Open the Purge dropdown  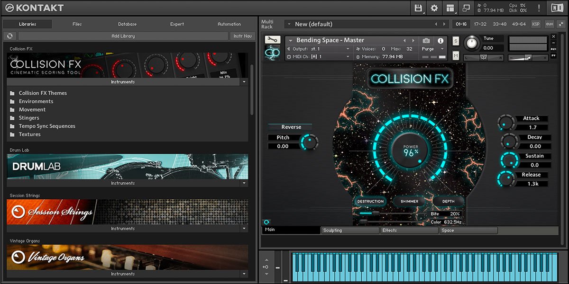[x=433, y=49]
